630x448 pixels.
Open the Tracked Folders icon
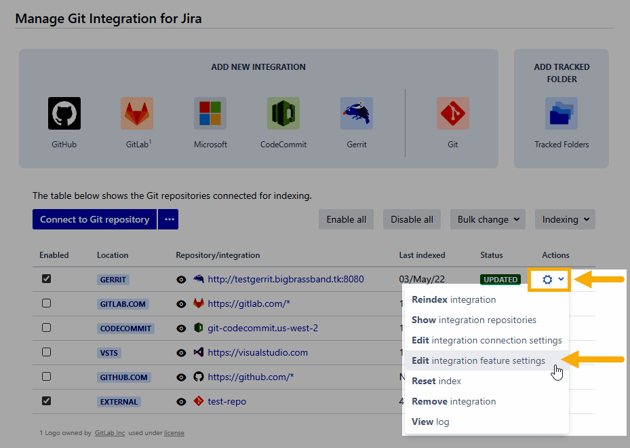562,113
